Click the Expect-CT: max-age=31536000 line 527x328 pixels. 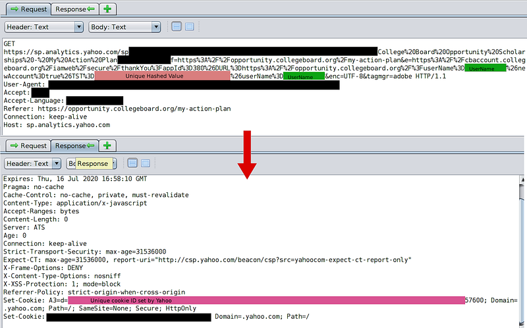(208, 260)
